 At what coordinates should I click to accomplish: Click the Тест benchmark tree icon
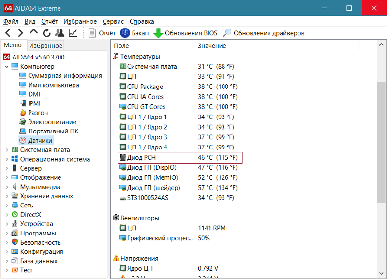click(x=15, y=270)
